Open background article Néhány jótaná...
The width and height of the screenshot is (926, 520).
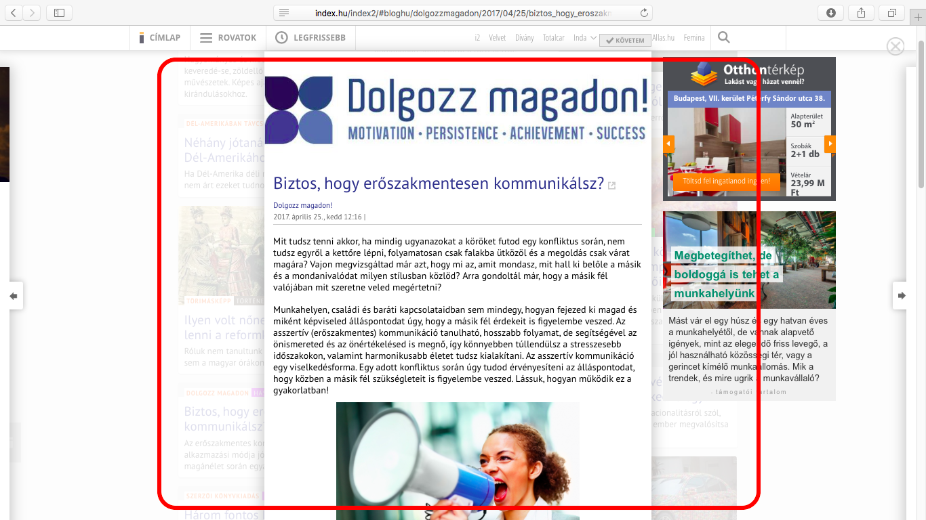(224, 150)
